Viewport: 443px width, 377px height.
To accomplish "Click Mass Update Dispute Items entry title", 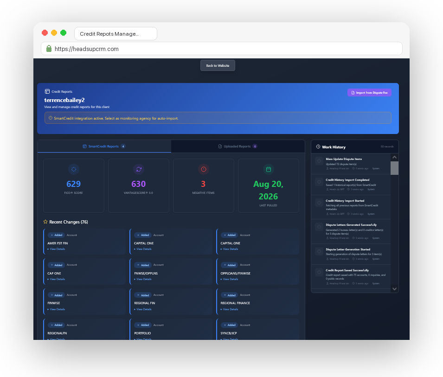I will pyautogui.click(x=344, y=159).
